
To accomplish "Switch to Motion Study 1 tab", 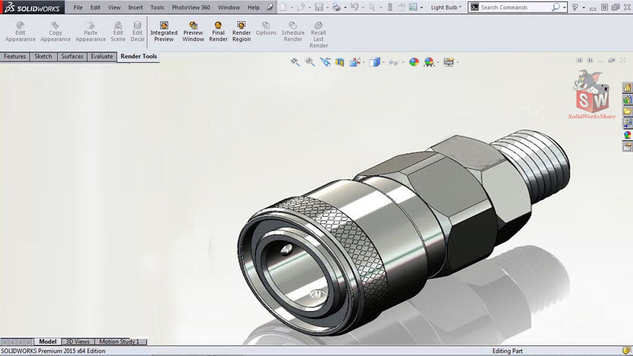I will click(x=119, y=342).
